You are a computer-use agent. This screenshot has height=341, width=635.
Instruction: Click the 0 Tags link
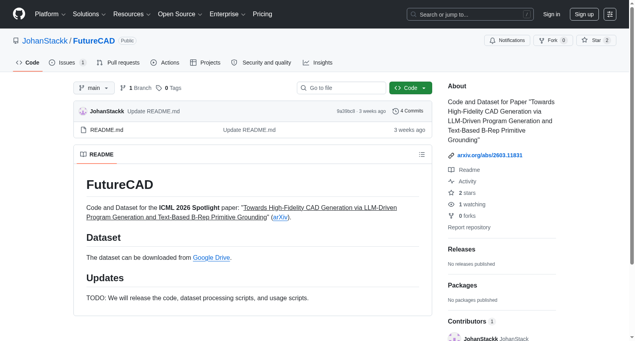point(169,88)
